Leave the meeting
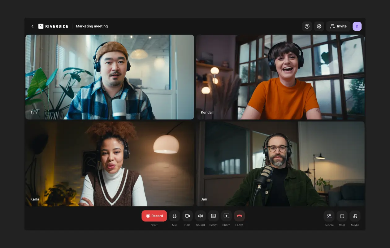Viewport: 390px width, 248px height. [x=239, y=216]
